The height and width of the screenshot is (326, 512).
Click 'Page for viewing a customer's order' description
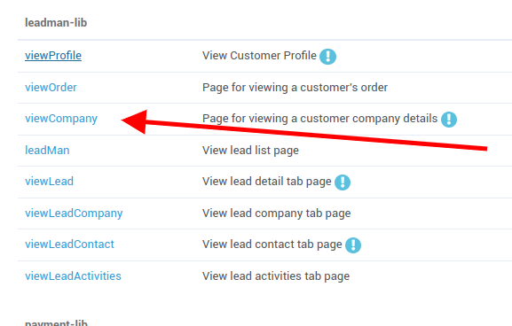click(x=295, y=88)
